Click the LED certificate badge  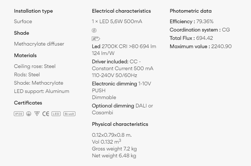[x=56, y=114]
